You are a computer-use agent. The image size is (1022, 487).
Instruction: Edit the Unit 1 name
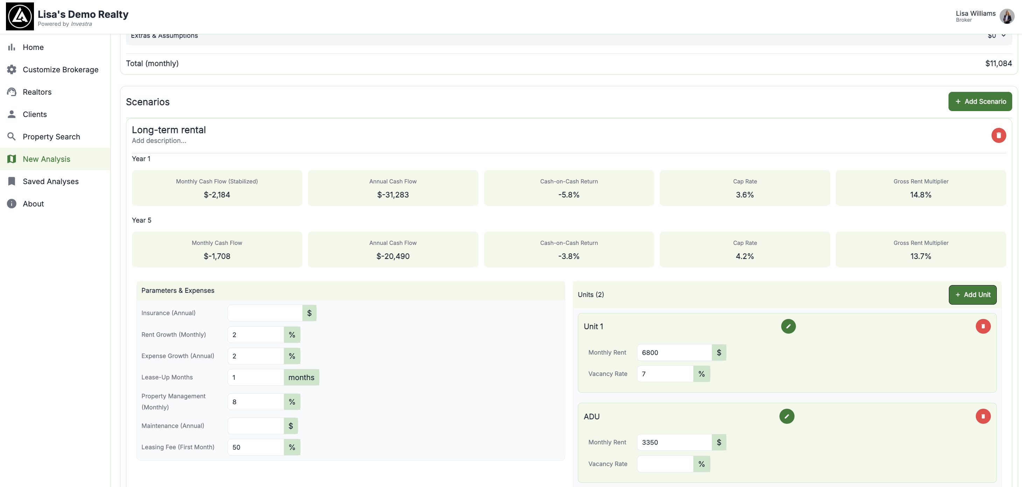[x=788, y=326]
